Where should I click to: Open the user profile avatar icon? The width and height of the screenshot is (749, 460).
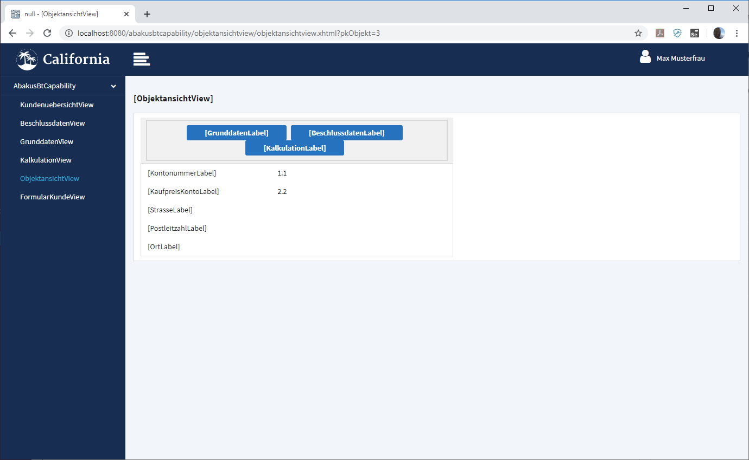click(x=645, y=57)
